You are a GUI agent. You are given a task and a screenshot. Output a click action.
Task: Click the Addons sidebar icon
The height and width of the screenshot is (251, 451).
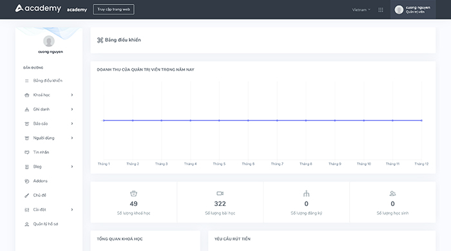click(27, 181)
